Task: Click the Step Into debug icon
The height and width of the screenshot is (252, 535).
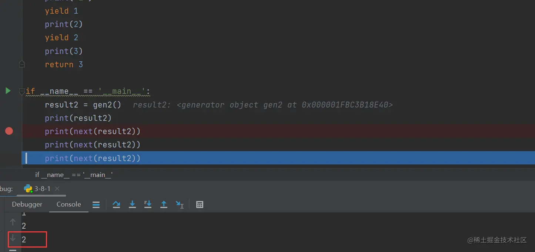Action: 132,204
